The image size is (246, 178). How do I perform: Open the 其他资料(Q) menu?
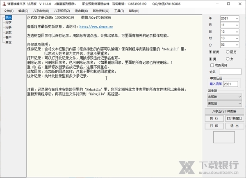click(101, 11)
